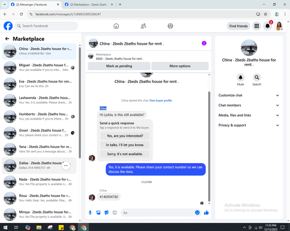Open Miguel conversation in list

point(39,67)
